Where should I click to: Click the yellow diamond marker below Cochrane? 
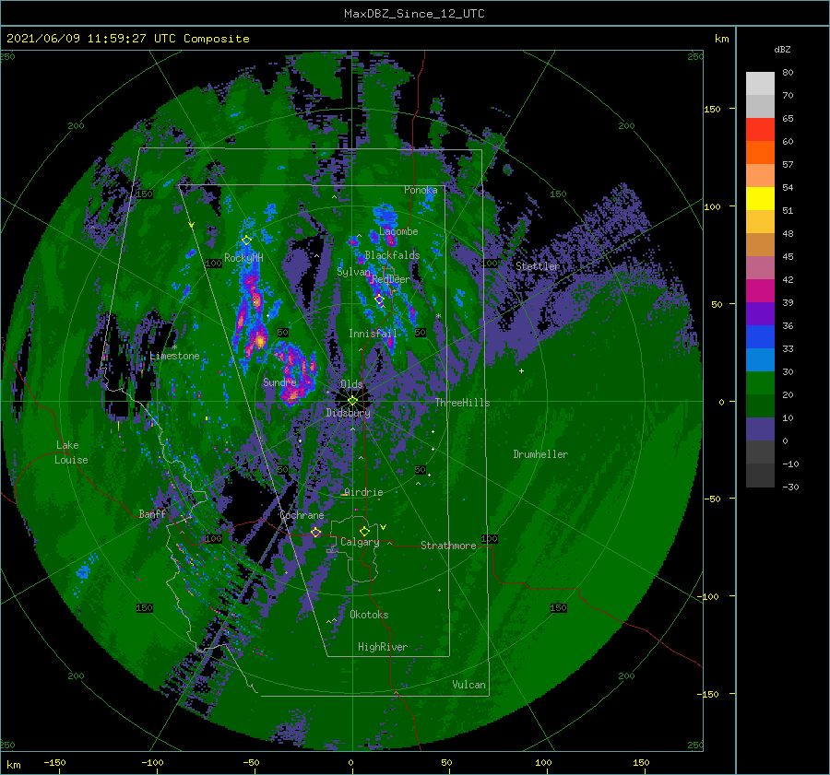point(315,533)
